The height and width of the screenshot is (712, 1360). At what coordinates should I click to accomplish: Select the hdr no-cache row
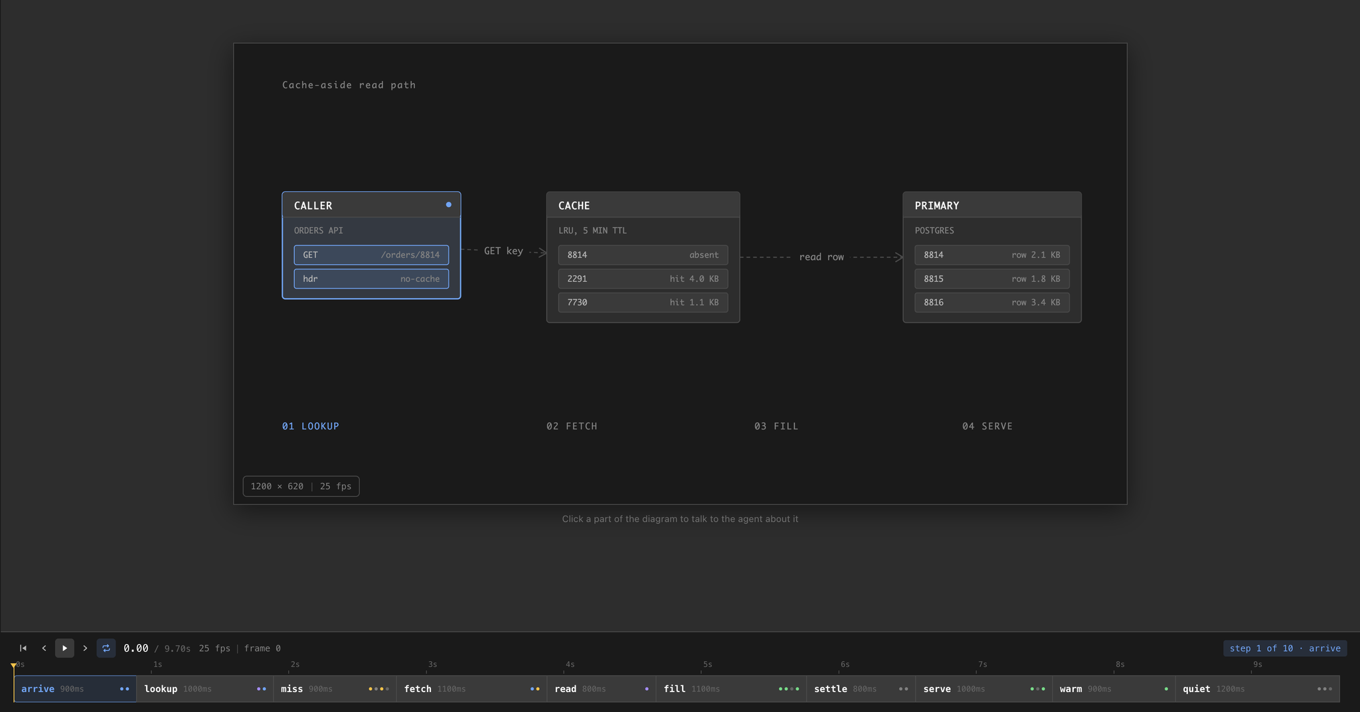pyautogui.click(x=371, y=279)
